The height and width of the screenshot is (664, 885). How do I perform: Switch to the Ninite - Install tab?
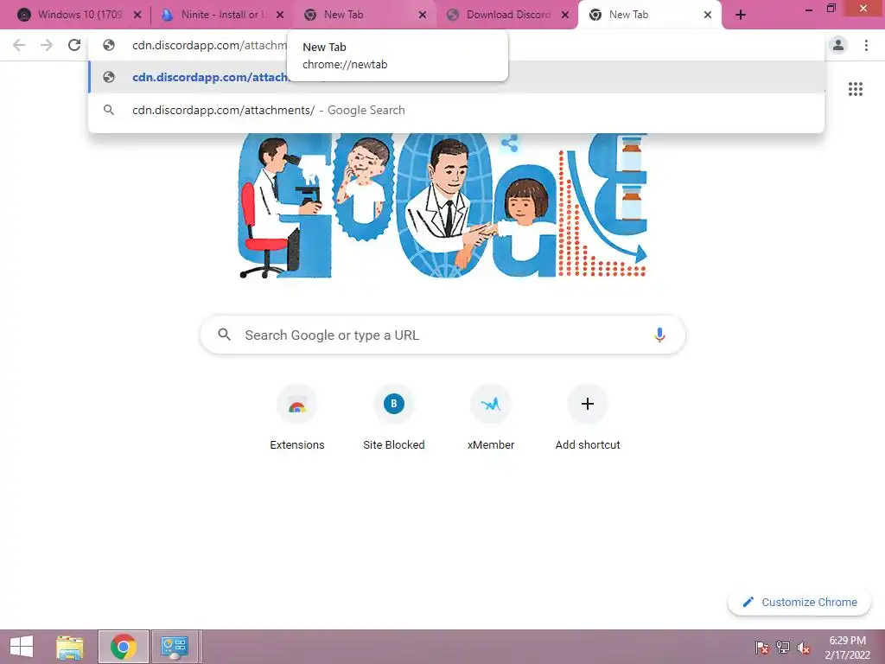[x=222, y=15]
